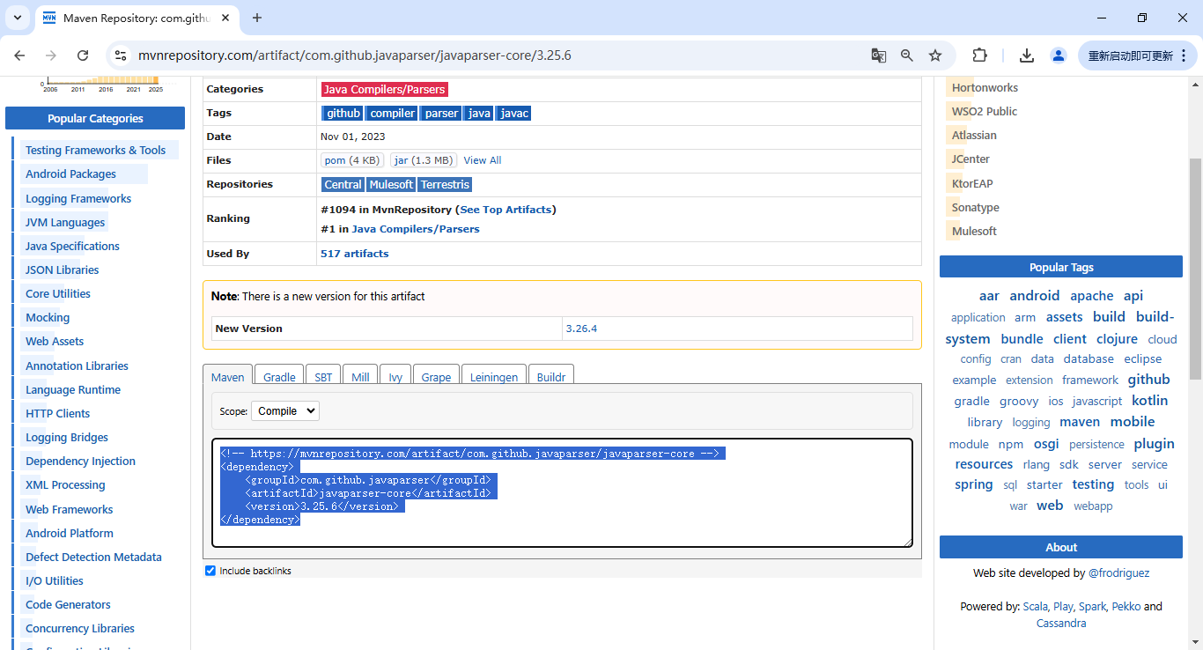Switch to the Ivy tab
The width and height of the screenshot is (1203, 650).
[395, 377]
